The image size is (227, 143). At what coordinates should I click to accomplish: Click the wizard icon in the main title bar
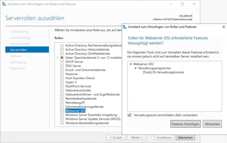[3, 4]
